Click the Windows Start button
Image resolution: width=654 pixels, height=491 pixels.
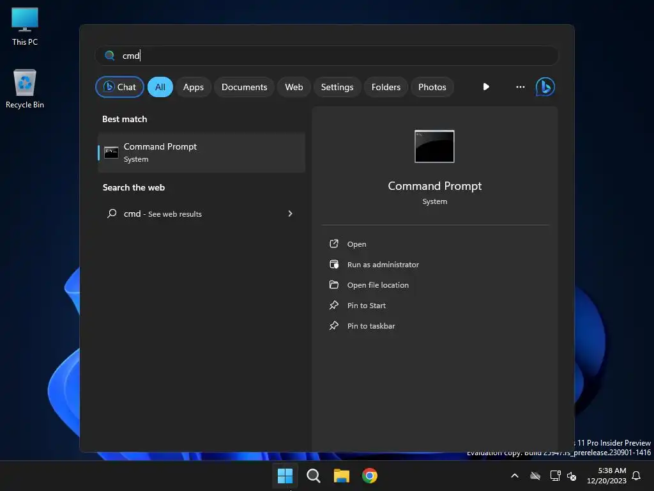(x=285, y=476)
